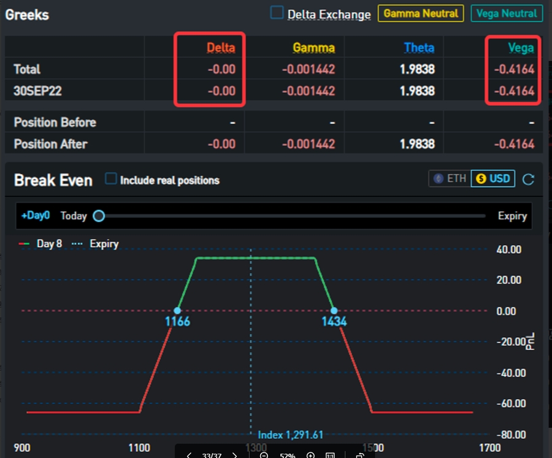The height and width of the screenshot is (458, 552).
Task: Click the 1:1 actual size icon
Action: [x=330, y=455]
